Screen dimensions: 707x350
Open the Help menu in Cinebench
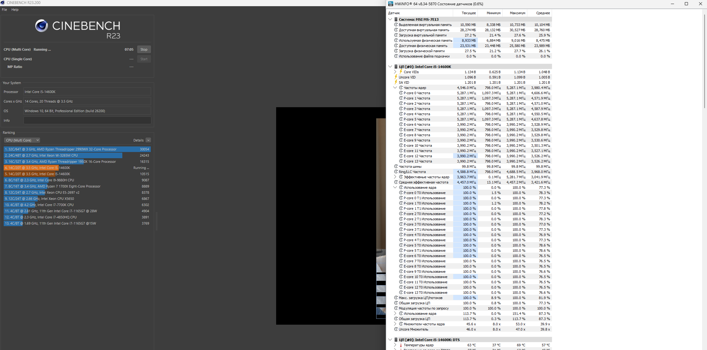[15, 10]
